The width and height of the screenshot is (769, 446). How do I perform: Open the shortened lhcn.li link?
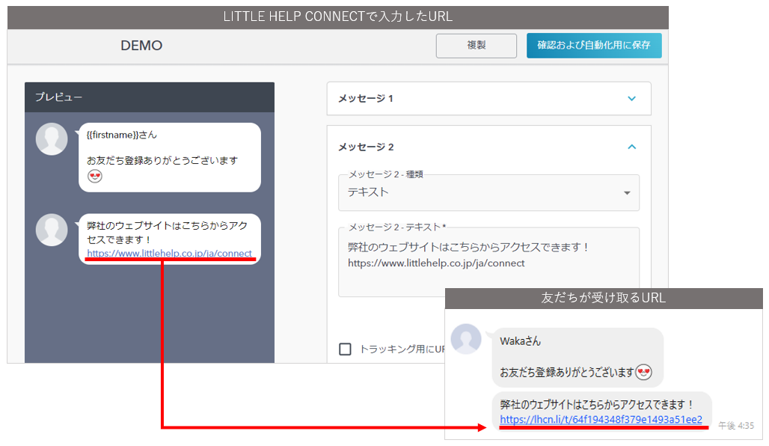pos(601,420)
